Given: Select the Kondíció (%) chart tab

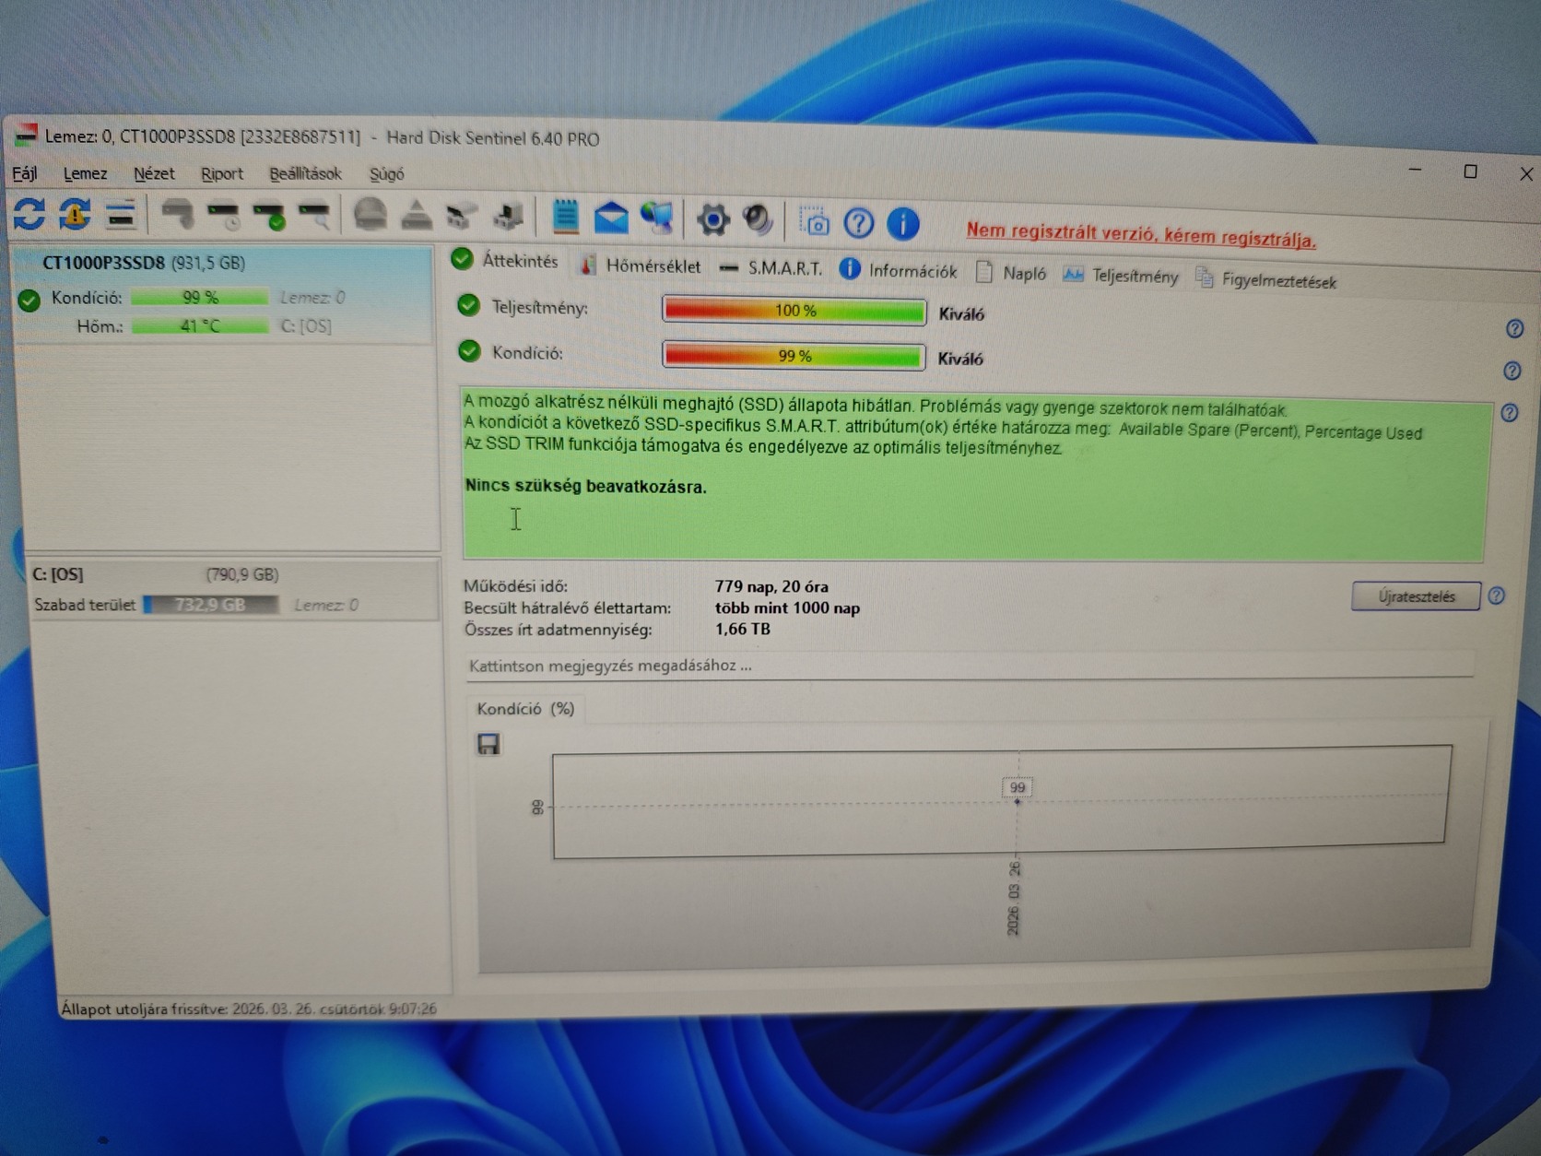Looking at the screenshot, I should (525, 708).
